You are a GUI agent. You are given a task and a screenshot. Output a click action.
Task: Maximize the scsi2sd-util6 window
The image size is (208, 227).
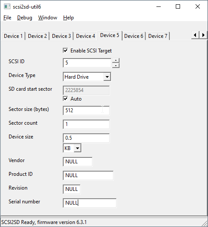coord(178,6)
